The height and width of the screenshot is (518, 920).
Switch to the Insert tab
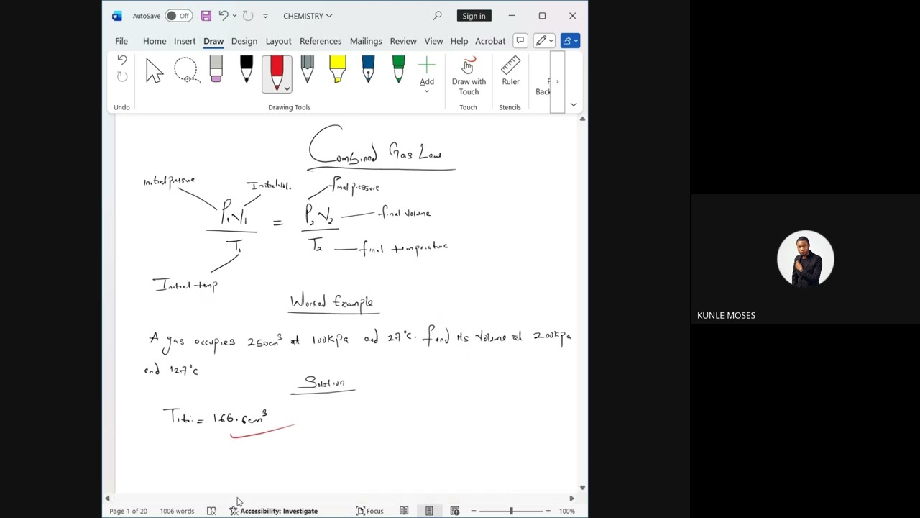(185, 41)
